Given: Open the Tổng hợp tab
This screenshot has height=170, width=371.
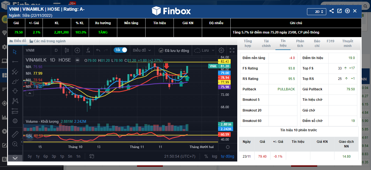Looking at the screenshot, I should [248, 43].
